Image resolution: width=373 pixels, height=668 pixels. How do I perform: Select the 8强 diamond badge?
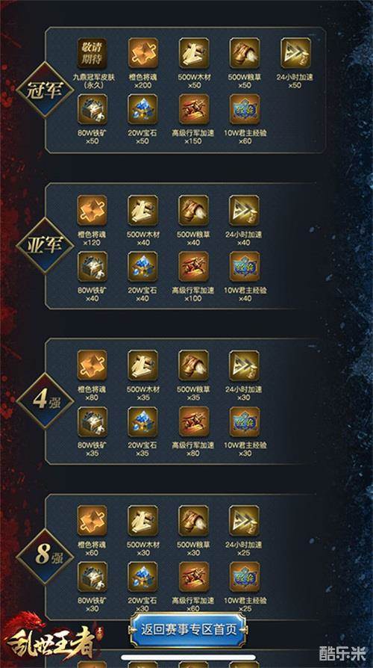click(x=45, y=557)
